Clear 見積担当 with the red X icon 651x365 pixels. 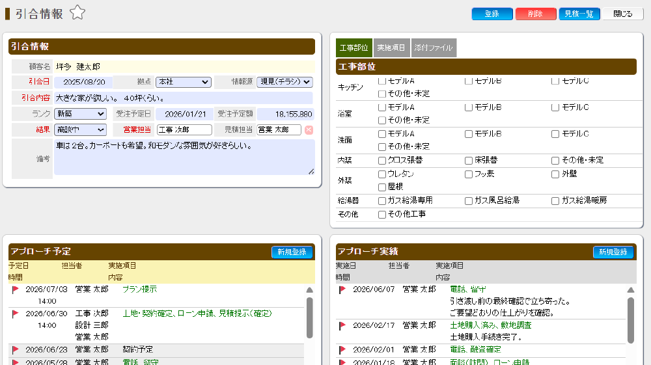pyautogui.click(x=309, y=130)
